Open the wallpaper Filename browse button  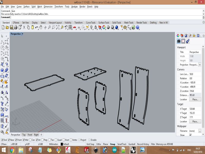coord(200,131)
